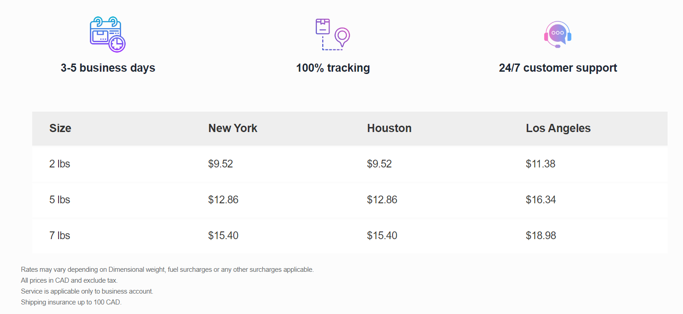
Task: Select the '100% tracking' heading
Action: pos(333,68)
